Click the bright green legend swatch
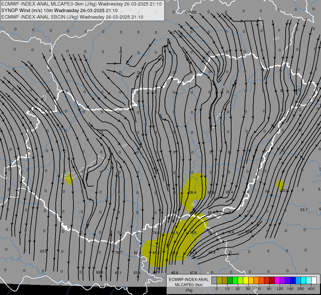This screenshot has width=321, height=295. click(235, 280)
